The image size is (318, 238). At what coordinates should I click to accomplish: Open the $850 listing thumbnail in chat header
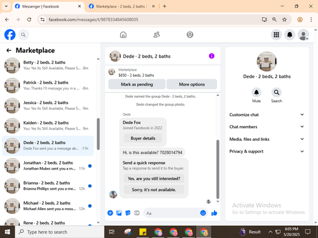[x=112, y=72]
